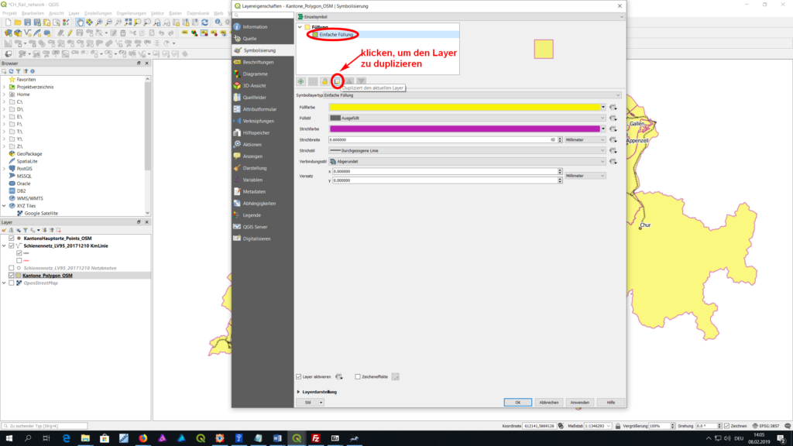Open the Strichstil line style dropdown
The image size is (793, 446).
click(467, 150)
